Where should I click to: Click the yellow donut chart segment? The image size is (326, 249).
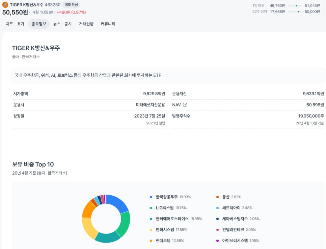[88, 228]
